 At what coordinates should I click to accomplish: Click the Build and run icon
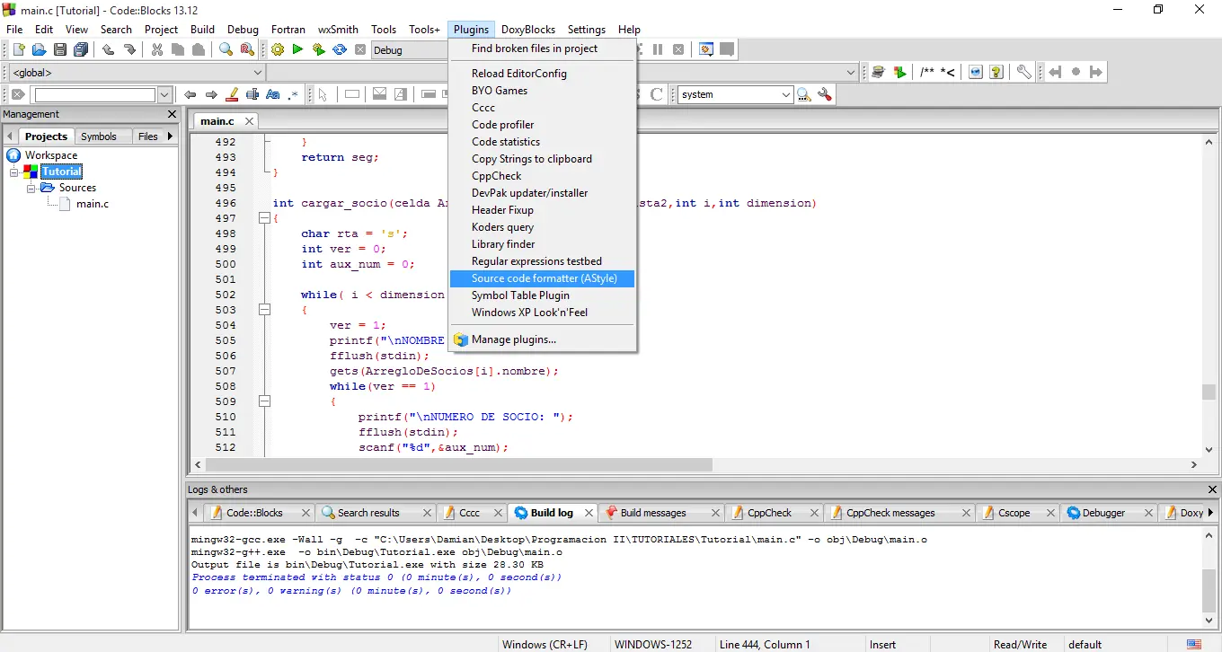tap(319, 50)
